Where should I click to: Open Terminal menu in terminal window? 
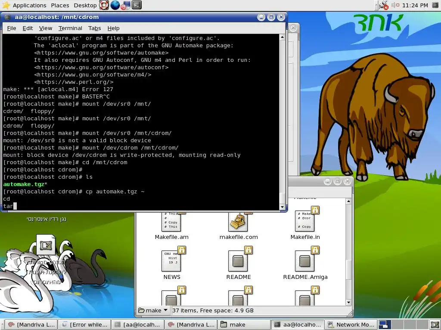click(70, 28)
